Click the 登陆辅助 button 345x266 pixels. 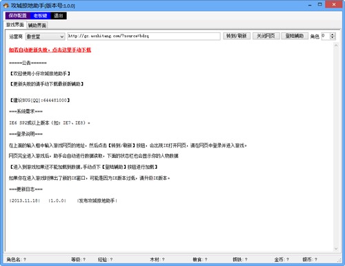coord(295,36)
